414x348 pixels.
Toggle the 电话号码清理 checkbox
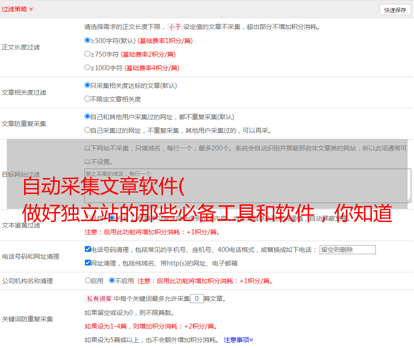[88, 249]
